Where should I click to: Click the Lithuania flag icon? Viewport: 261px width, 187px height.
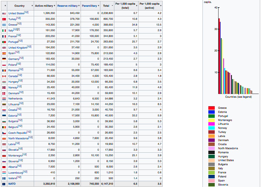pos(4,104)
